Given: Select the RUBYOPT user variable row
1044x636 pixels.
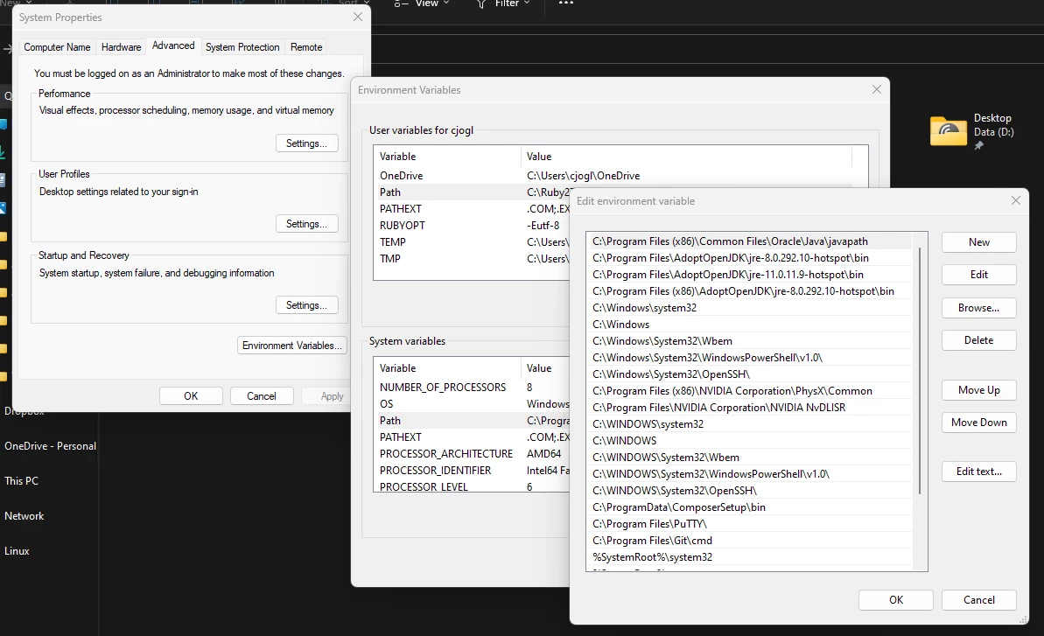Looking at the screenshot, I should click(473, 226).
